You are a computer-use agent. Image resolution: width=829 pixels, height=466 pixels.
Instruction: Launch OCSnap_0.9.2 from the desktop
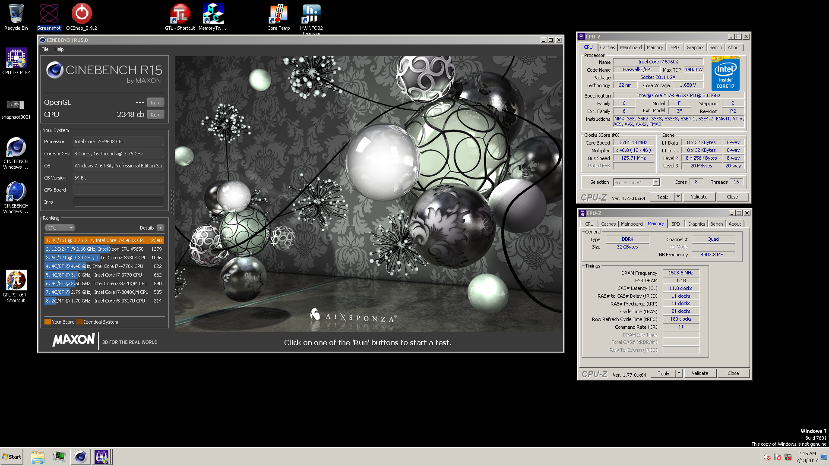pos(82,17)
